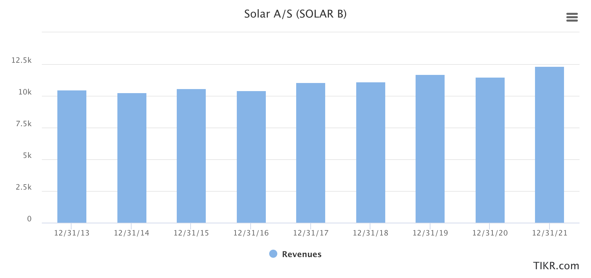Click the 12.5k y-axis label

(x=21, y=60)
